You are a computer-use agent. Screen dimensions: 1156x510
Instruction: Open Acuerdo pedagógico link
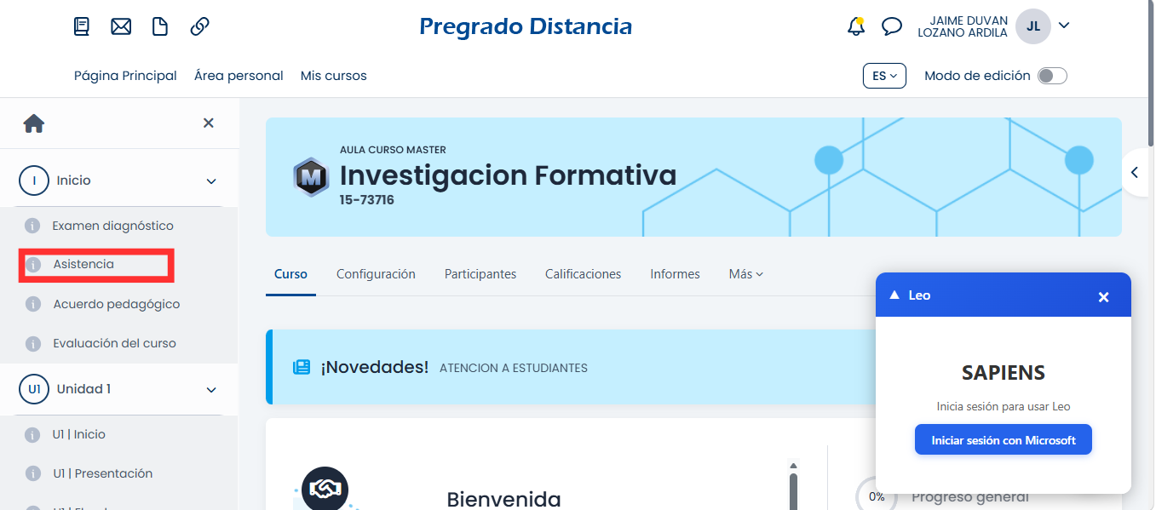pyautogui.click(x=117, y=305)
